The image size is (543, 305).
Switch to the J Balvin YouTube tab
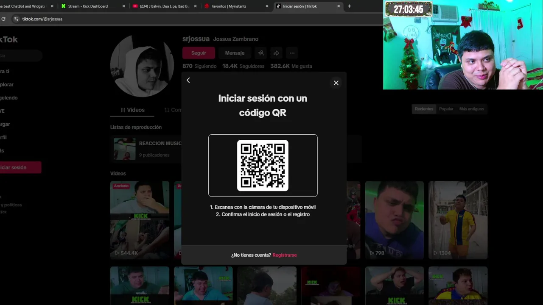pyautogui.click(x=165, y=6)
